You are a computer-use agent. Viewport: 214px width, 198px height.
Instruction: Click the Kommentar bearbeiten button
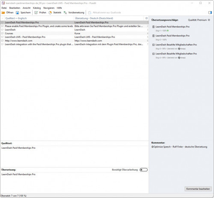[198, 189]
